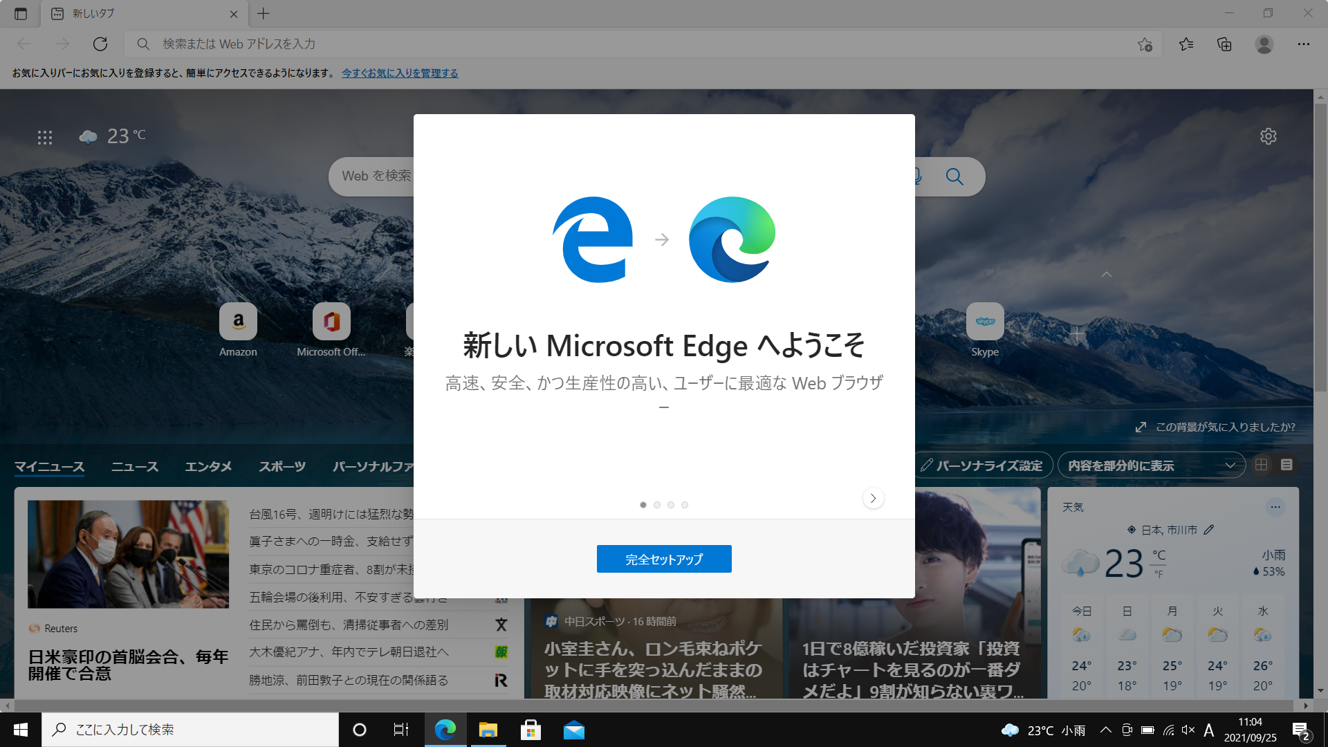The width and height of the screenshot is (1328, 747).
Task: Open the profile avatar icon
Action: click(x=1264, y=44)
